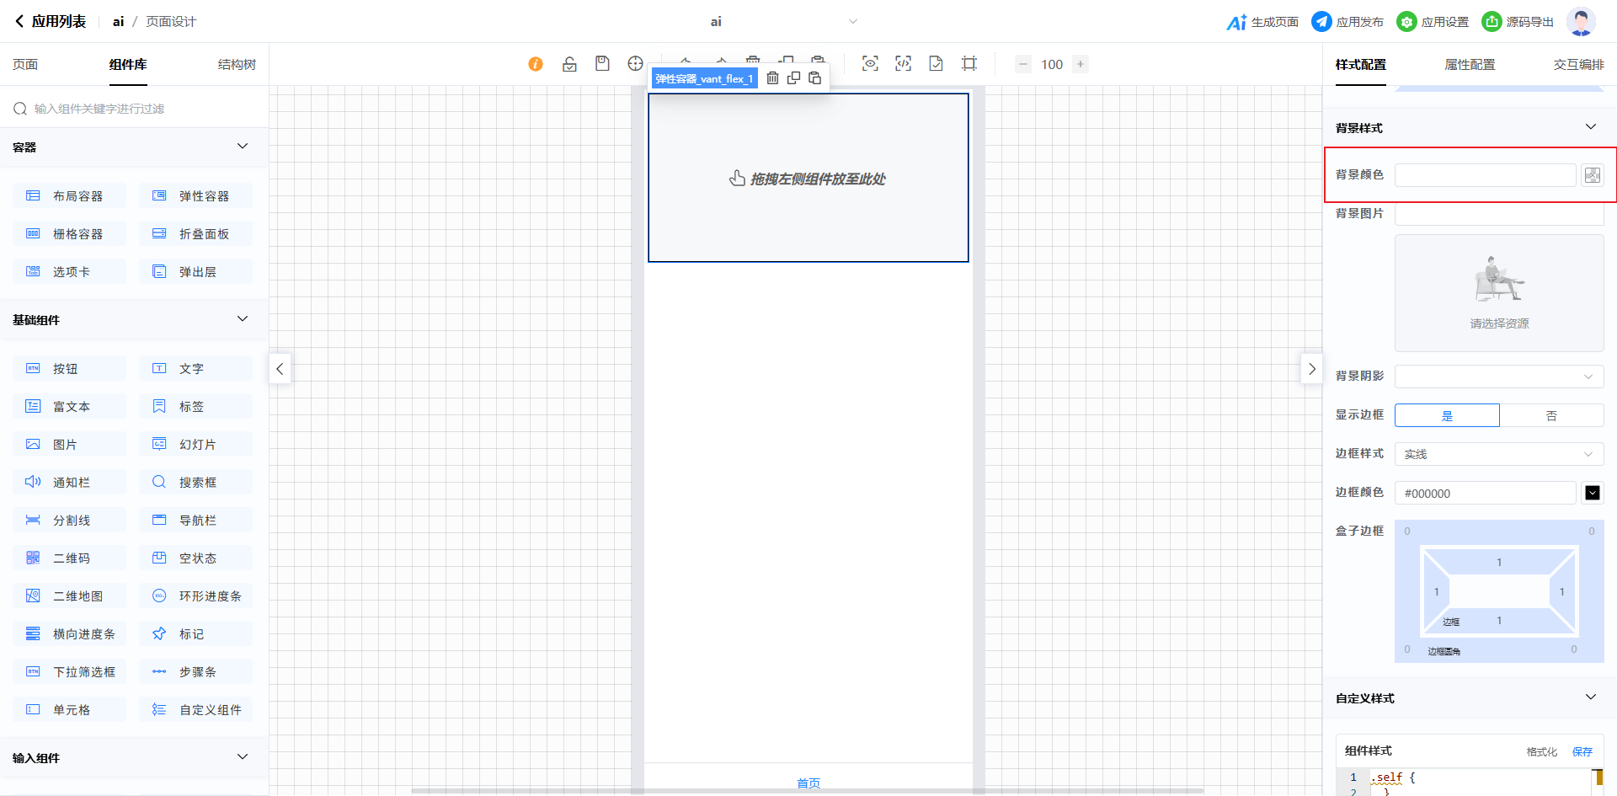Viewport: 1617px width, 796px height.
Task: Open the black 边框颜色 color swatch
Action: 1592,493
